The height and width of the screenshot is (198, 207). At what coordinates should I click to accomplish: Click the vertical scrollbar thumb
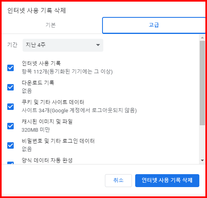click(202, 83)
